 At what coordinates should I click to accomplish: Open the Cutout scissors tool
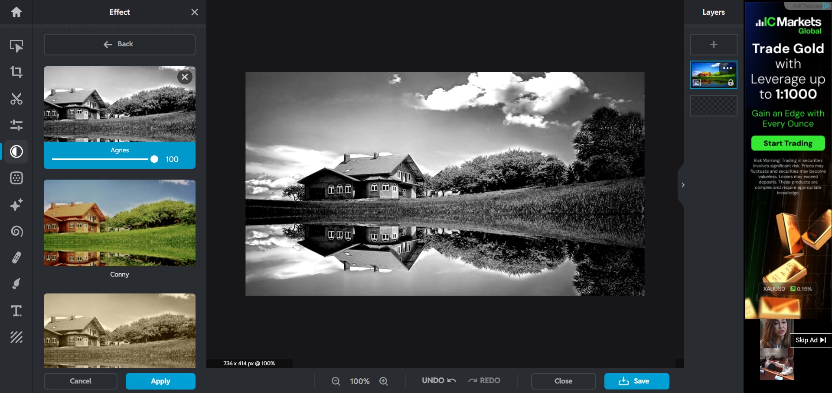(x=16, y=99)
